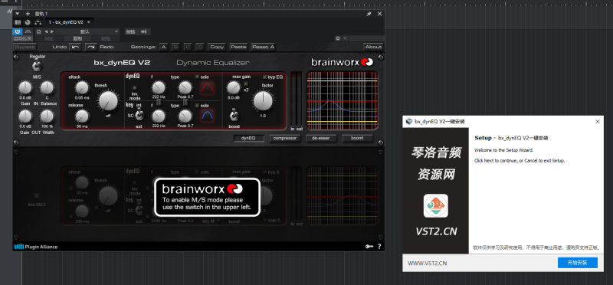Flip the boost toggle switch
This screenshot has height=285, width=613.
[234, 116]
